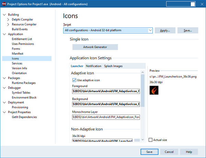Switch to the Notification tab
The image size is (206, 158).
click(93, 66)
